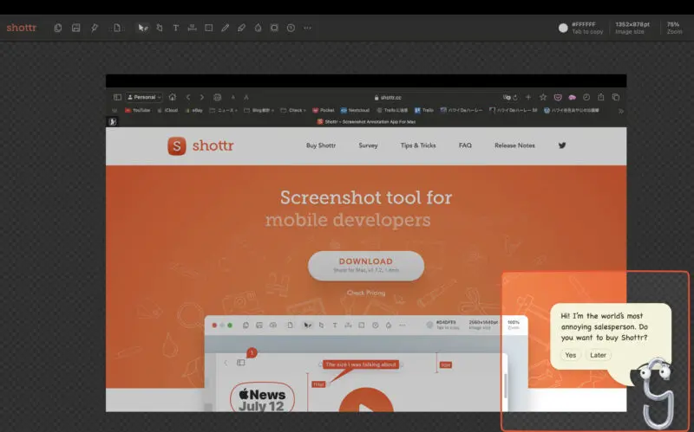Image resolution: width=694 pixels, height=432 pixels.
Task: Select the Text tool
Action: click(x=176, y=28)
